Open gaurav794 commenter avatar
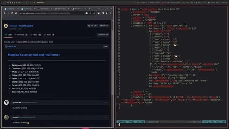Viewport: 229px width, 129px height. pos(6,102)
